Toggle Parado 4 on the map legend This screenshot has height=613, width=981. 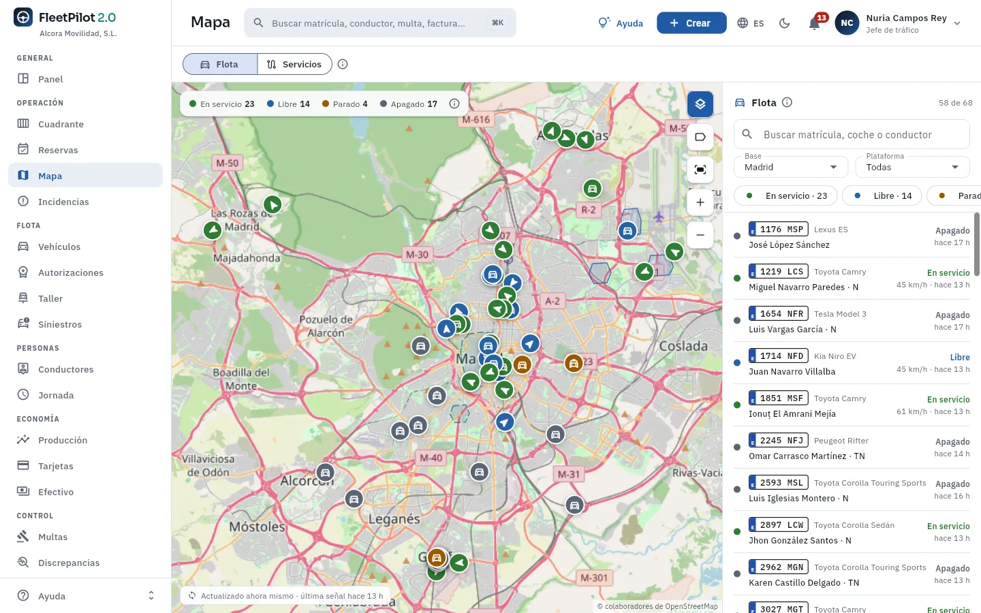click(345, 104)
